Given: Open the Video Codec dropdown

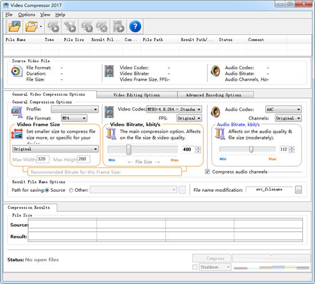Looking at the screenshot, I should tap(174, 109).
